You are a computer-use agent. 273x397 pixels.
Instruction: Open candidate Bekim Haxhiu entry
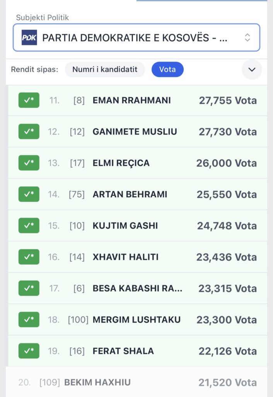[x=97, y=383]
